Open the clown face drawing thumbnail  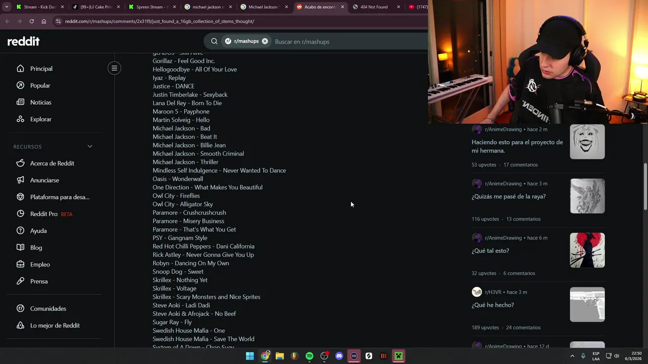(587, 142)
